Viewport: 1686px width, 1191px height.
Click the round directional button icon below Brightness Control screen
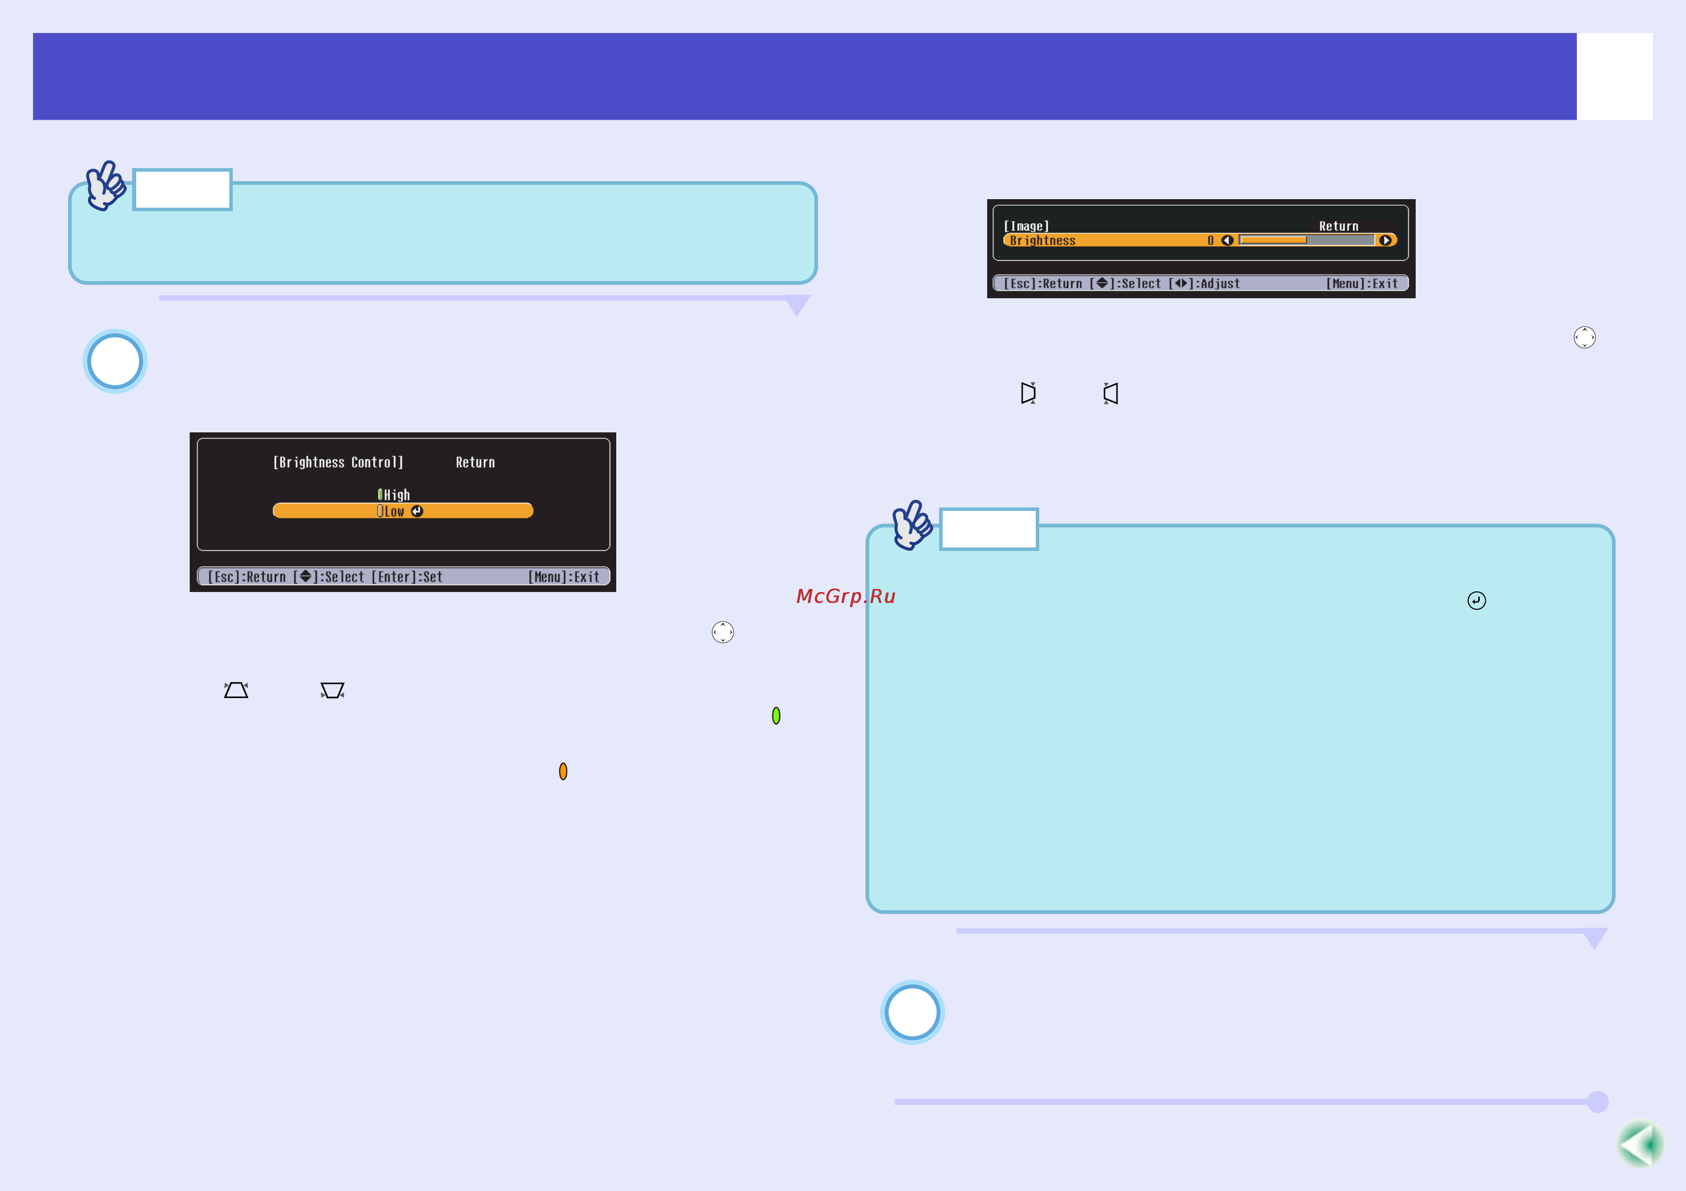point(722,632)
